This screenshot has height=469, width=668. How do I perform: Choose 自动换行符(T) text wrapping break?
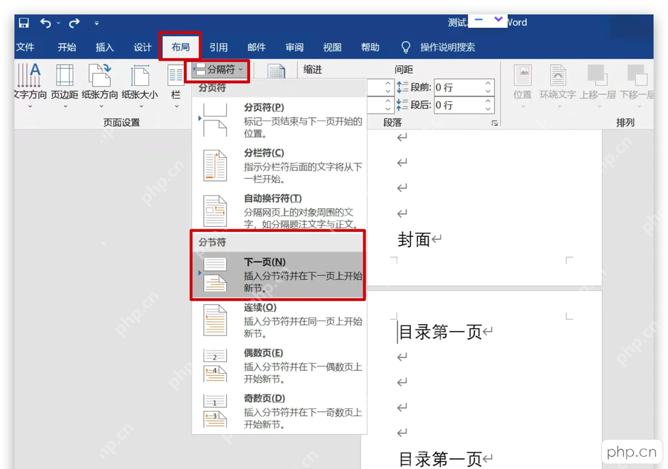279,211
